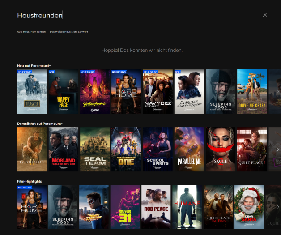281x235 pixels.
Task: Open the Smile 2 poster
Action: click(221, 150)
